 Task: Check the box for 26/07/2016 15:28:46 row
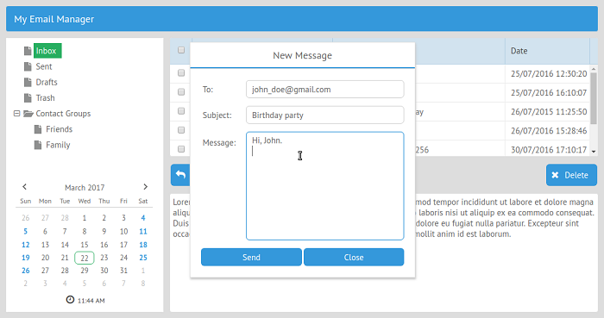[181, 130]
